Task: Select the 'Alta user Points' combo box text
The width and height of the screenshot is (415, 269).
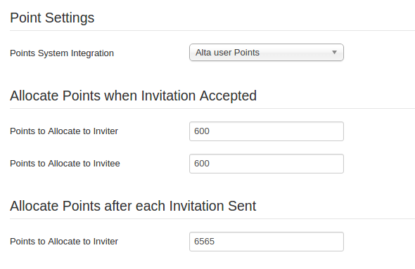Action: pos(227,52)
